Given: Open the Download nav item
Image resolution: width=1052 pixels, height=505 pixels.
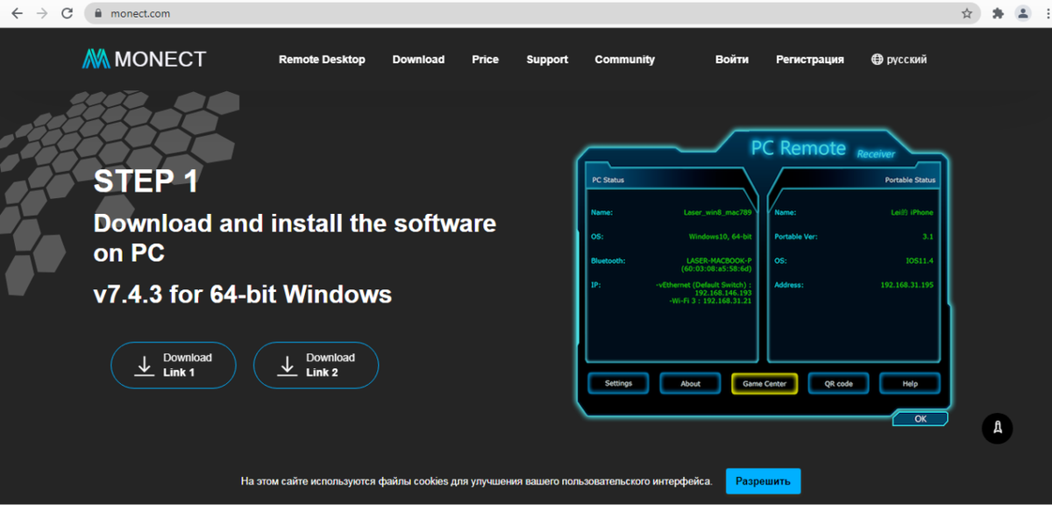Looking at the screenshot, I should point(418,60).
